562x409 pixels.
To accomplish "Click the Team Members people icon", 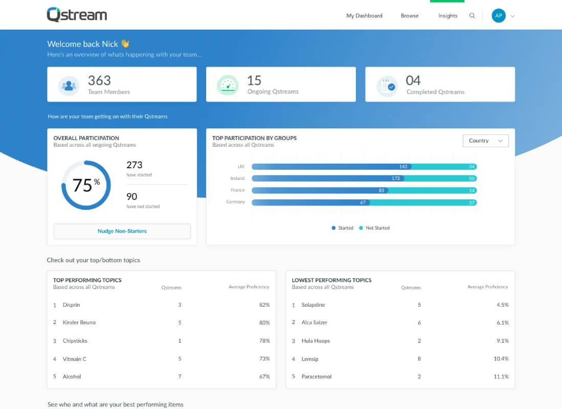I will [69, 86].
